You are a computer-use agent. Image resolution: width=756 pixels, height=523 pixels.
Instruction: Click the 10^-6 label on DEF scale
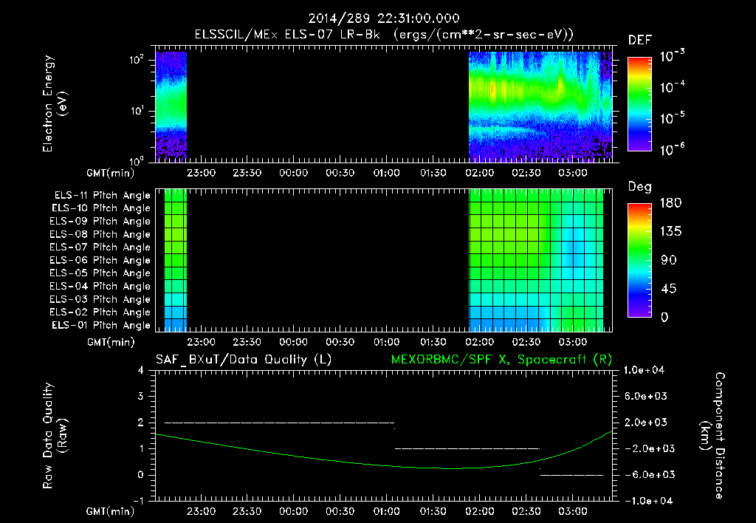click(x=672, y=149)
